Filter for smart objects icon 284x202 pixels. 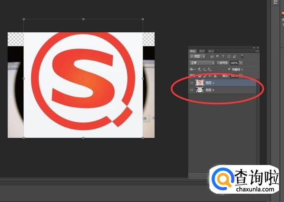[234, 57]
